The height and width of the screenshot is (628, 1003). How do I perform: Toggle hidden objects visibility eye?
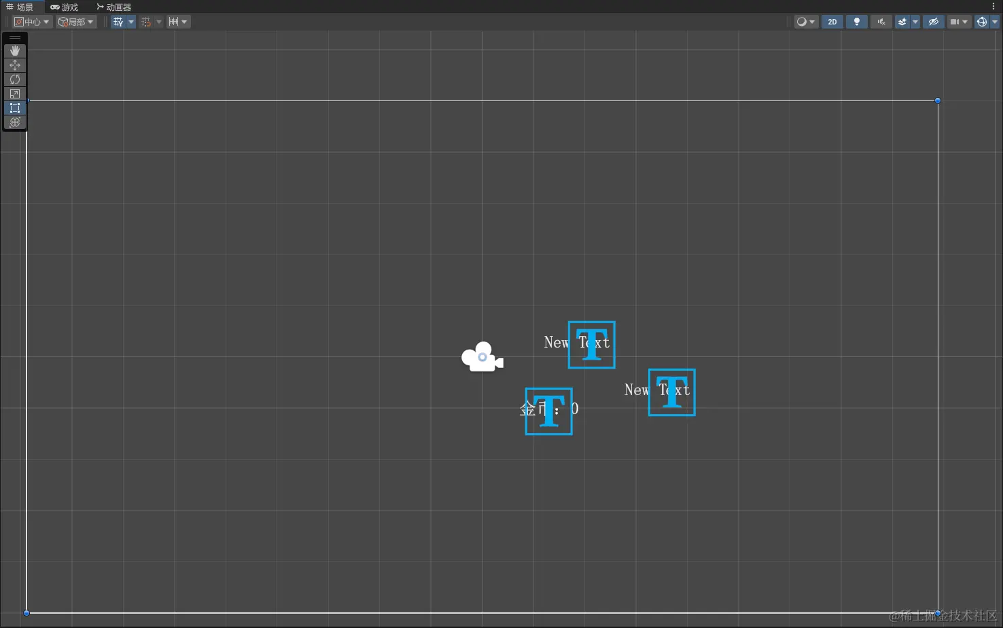934,22
